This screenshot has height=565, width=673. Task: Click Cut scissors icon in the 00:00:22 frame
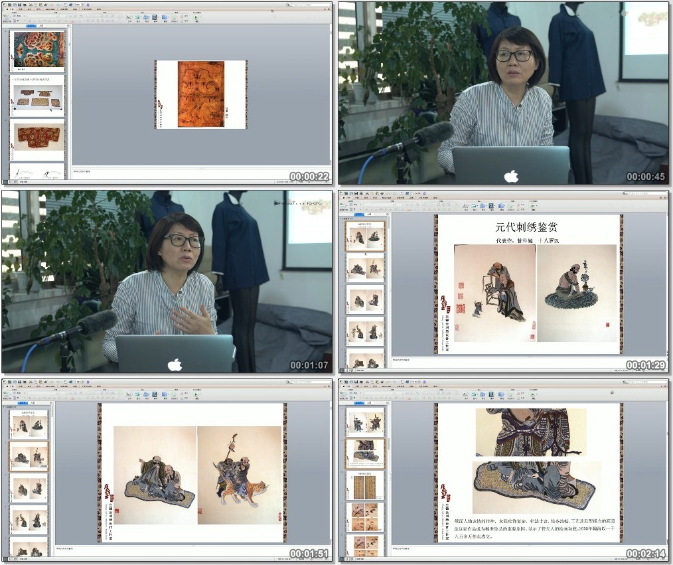[31, 5]
